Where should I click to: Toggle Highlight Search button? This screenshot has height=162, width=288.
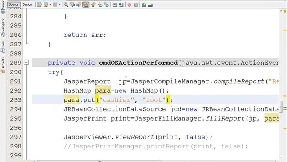tap(85, 5)
